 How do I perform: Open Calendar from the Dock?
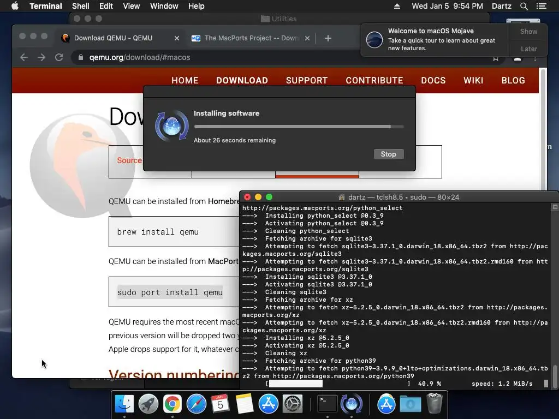pyautogui.click(x=220, y=404)
